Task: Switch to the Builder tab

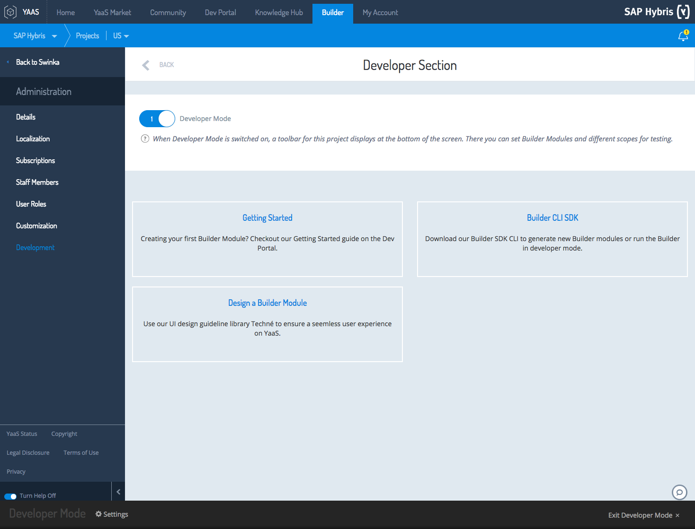Action: click(x=332, y=12)
